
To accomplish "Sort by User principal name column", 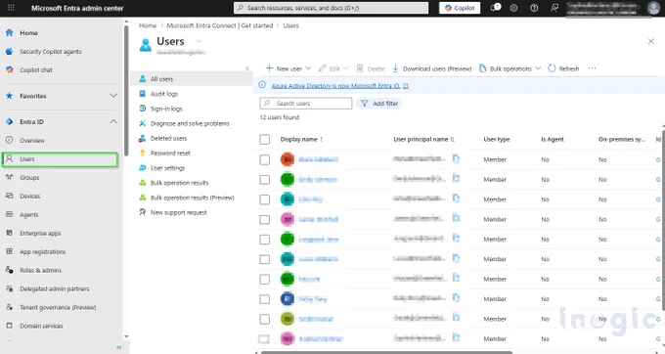I will tap(423, 139).
